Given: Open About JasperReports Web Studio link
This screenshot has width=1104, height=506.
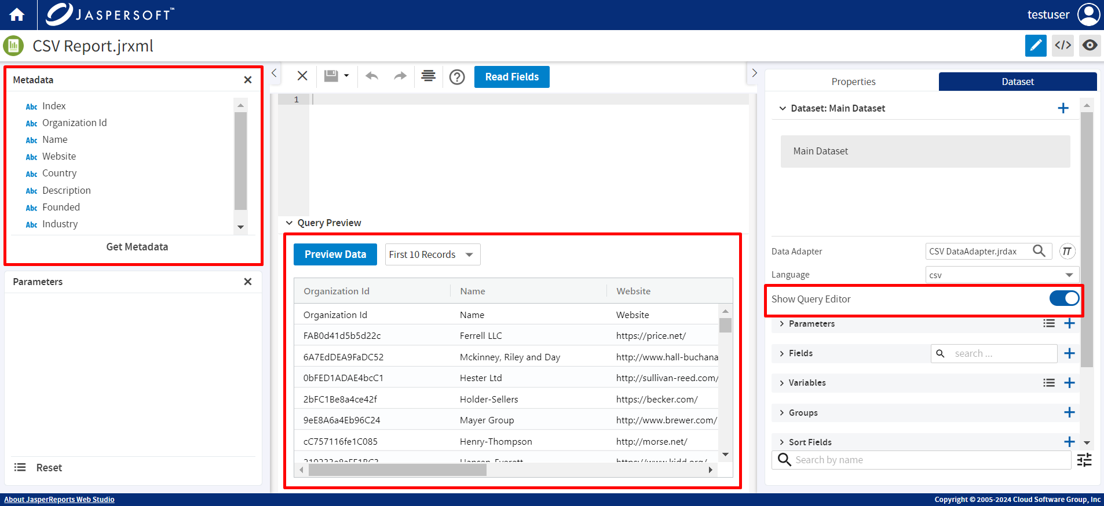Looking at the screenshot, I should pyautogui.click(x=59, y=500).
